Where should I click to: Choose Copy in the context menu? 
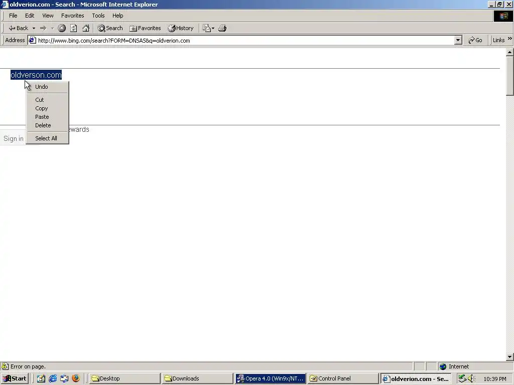click(x=41, y=108)
